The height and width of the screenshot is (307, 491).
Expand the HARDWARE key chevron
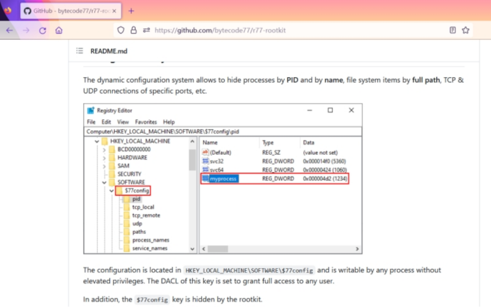tap(104, 158)
